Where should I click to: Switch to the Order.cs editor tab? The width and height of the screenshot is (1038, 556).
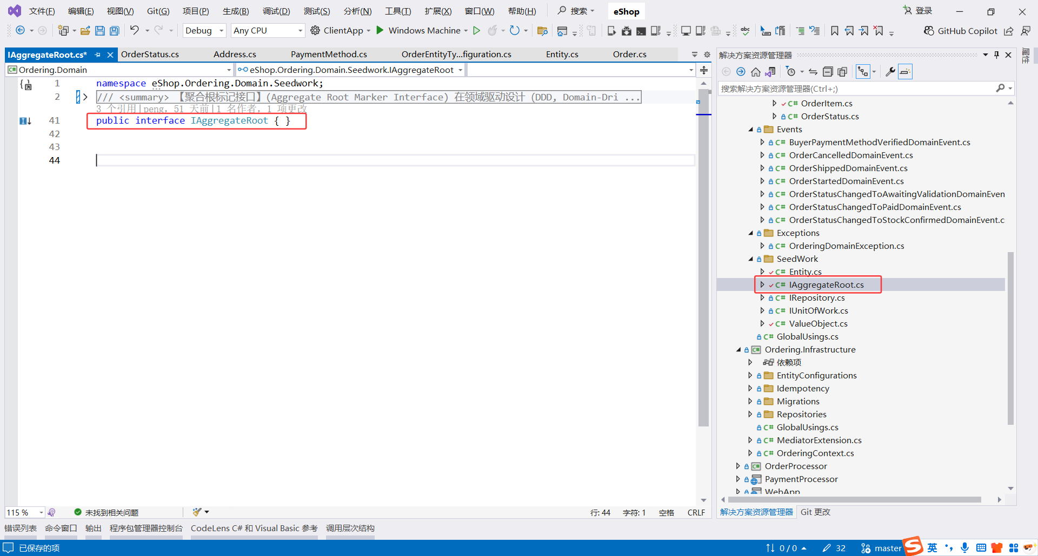click(x=630, y=55)
